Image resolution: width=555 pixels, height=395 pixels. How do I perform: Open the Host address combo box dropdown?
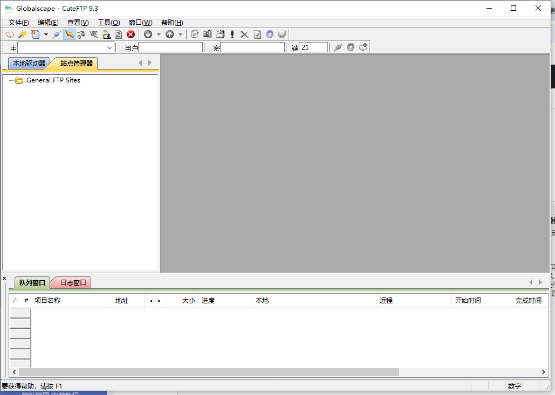109,47
